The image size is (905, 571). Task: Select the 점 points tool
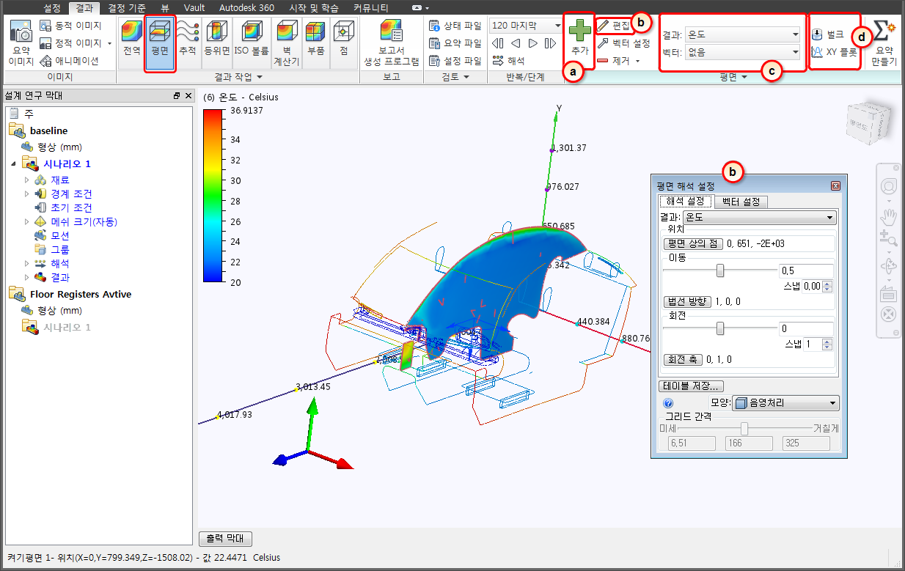coord(342,43)
